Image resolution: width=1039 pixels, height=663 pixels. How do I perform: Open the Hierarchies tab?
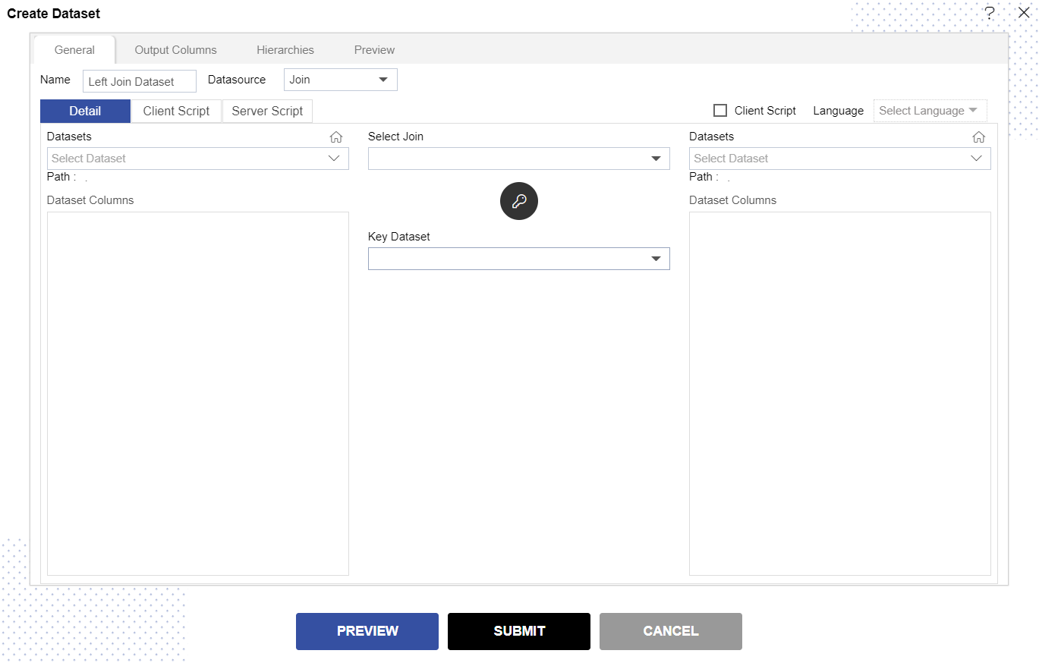click(285, 50)
